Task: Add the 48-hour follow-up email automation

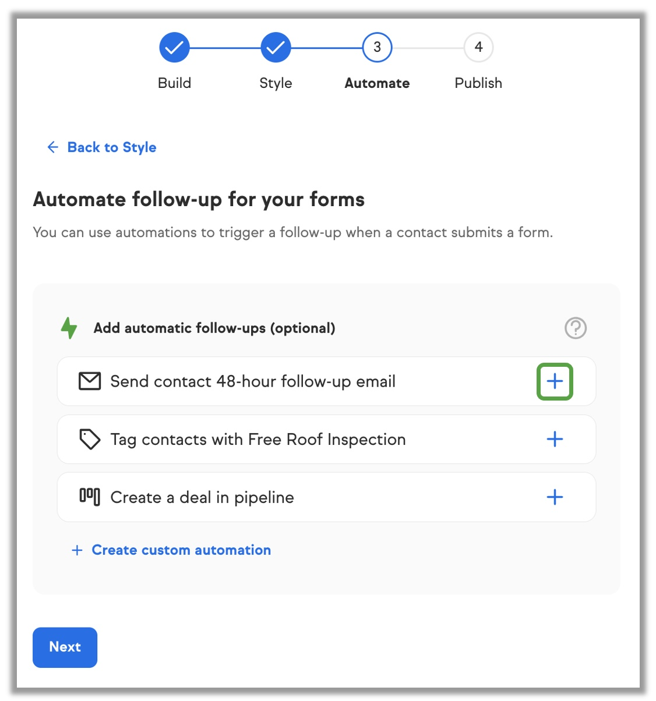Action: pyautogui.click(x=555, y=381)
